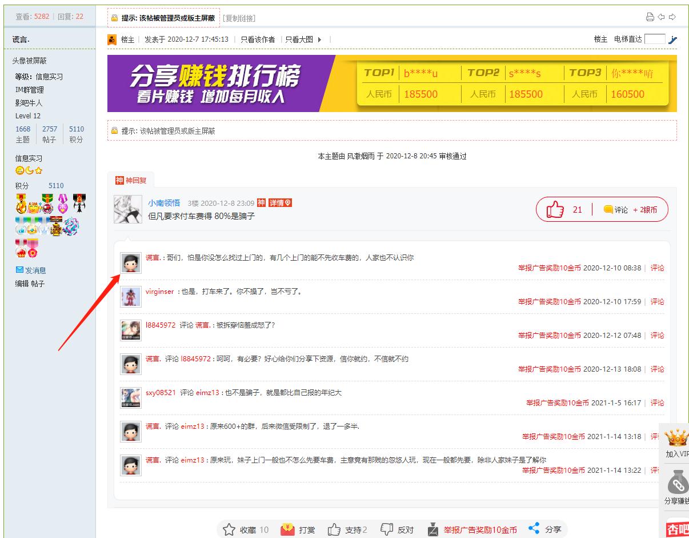Report ad on the 2020-12-12 07:48 comment
The width and height of the screenshot is (689, 538).
[x=550, y=336]
